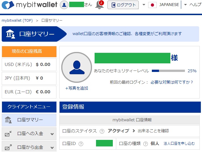Select the JAPANESE language label
This screenshot has height=153, width=202.
tap(169, 5)
